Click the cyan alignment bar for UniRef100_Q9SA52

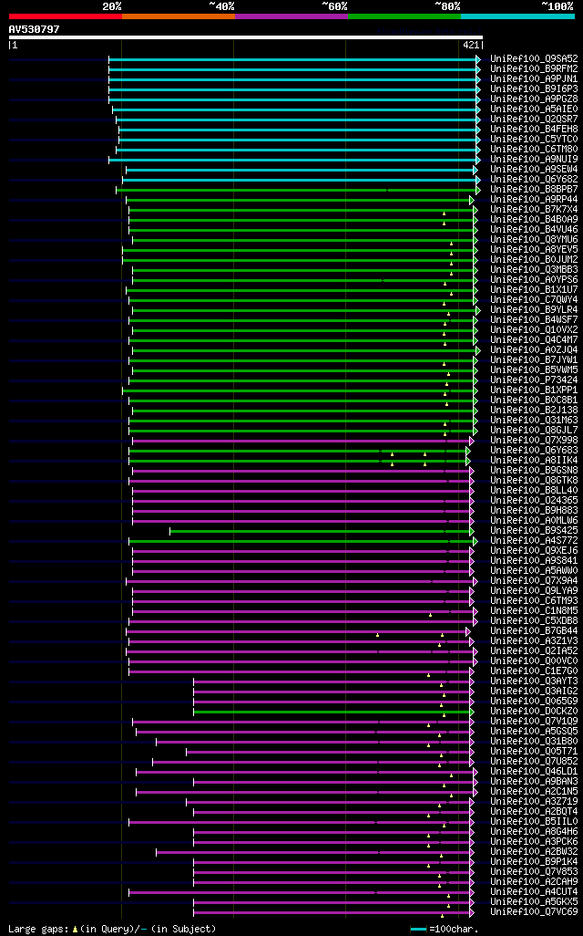[292, 59]
